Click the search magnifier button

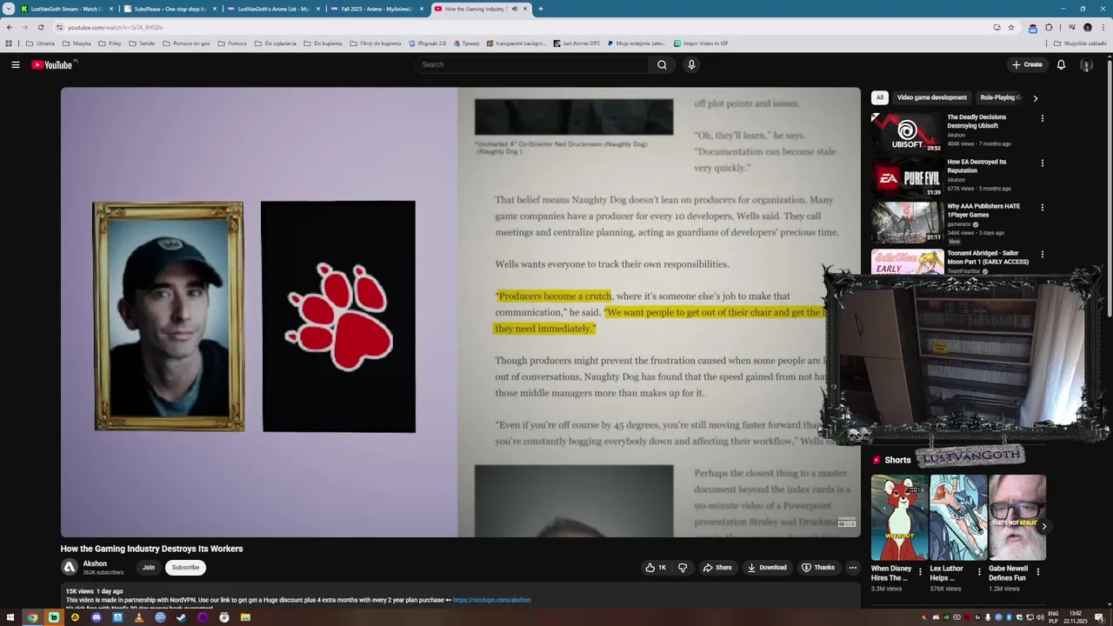tap(662, 64)
